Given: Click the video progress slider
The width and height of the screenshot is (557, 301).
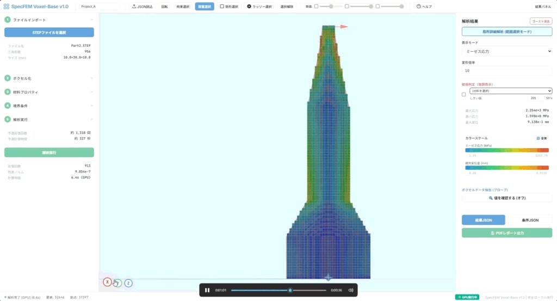Looking at the screenshot, I should click(x=278, y=290).
